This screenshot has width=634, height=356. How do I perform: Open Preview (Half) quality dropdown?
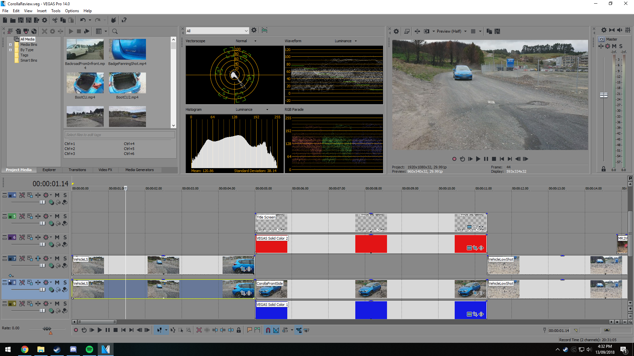click(466, 31)
